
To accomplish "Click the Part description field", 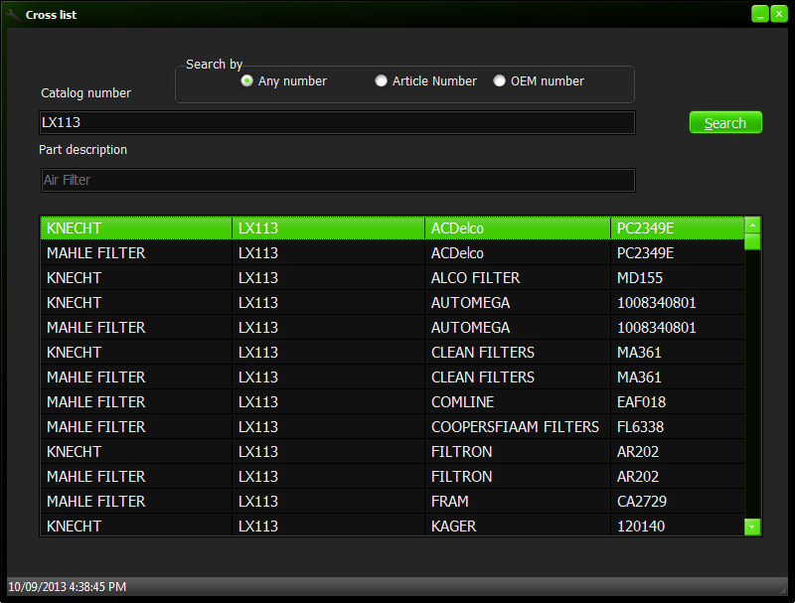I will (338, 181).
